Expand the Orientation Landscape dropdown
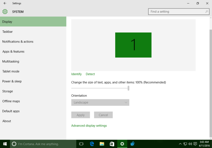Image resolution: width=212 pixels, height=148 pixels. coord(100,102)
